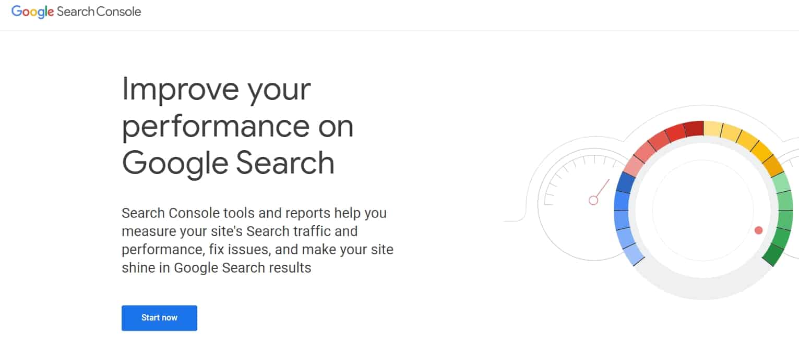The image size is (799, 345).
Task: Select the dark red segment on the dial
Action: pos(694,129)
